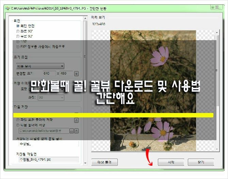Click the save folder path field
228x179 pixels.
pyautogui.click(x=44, y=131)
